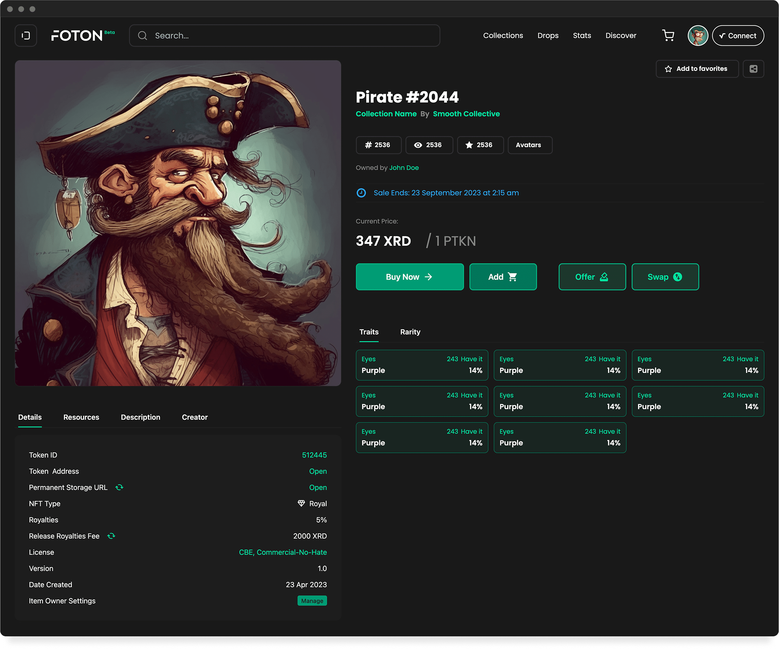The width and height of the screenshot is (779, 649).
Task: Click the share icon button
Action: click(x=753, y=69)
